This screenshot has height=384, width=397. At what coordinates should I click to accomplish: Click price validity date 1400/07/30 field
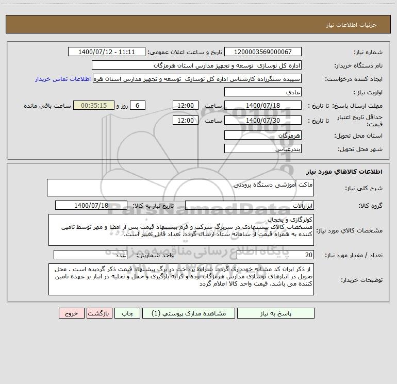[263, 120]
